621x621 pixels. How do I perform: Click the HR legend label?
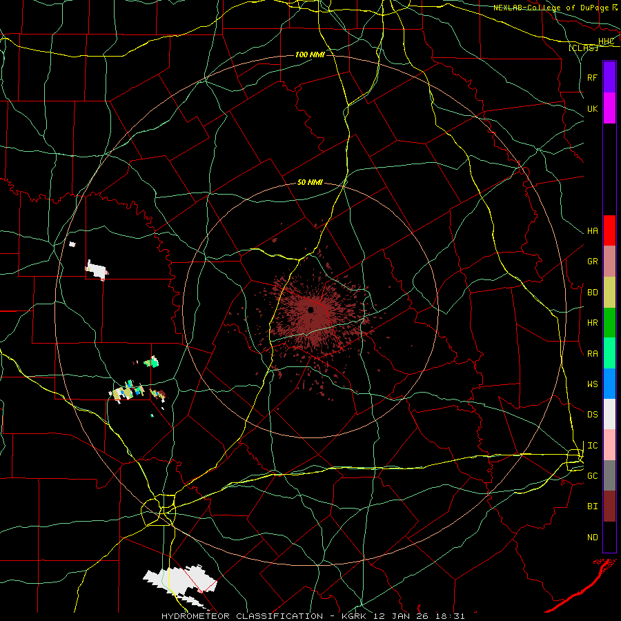592,323
